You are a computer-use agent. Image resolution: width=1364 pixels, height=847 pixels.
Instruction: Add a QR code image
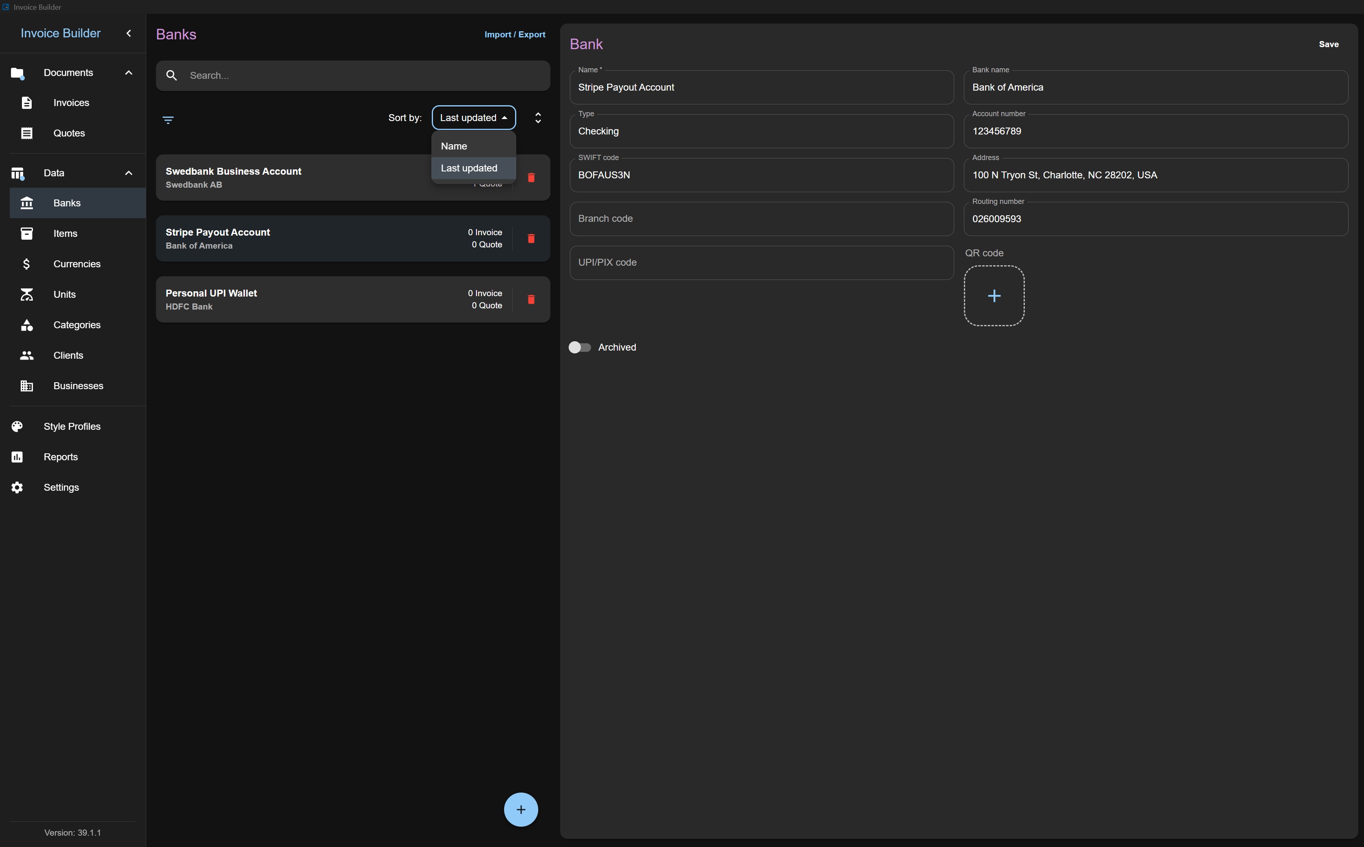994,296
